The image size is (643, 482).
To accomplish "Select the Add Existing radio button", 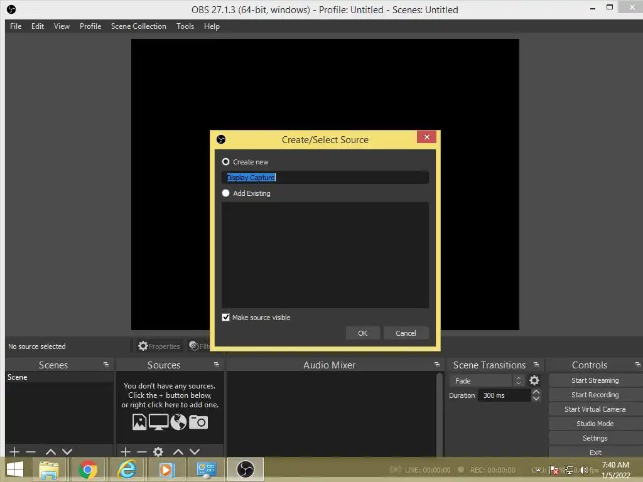I will (x=225, y=193).
